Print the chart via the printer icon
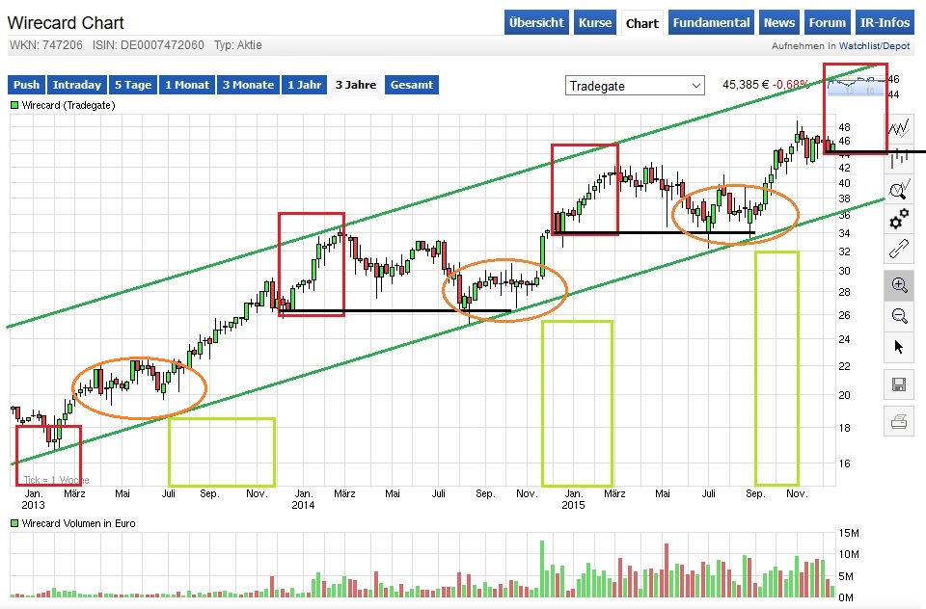The width and height of the screenshot is (926, 609). tap(898, 421)
